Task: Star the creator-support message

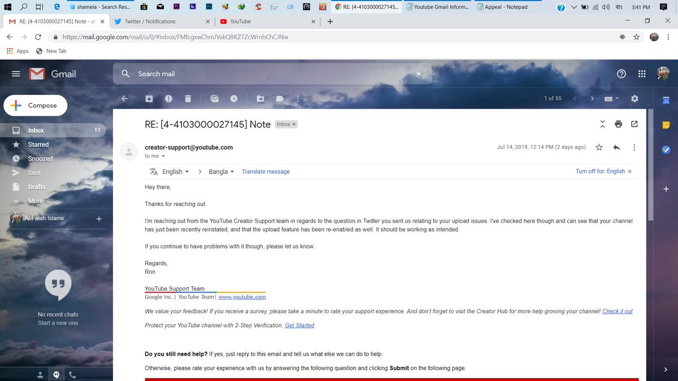Action: (x=599, y=147)
